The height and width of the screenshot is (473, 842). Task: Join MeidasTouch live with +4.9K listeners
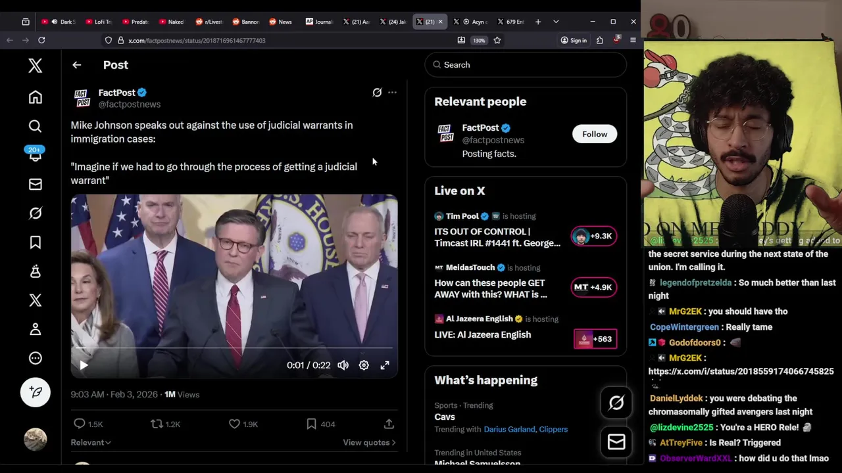[593, 287]
